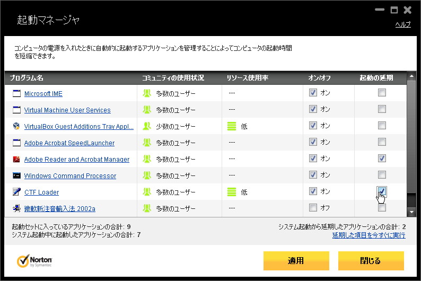
Task: Click the 閉じる close button
Action: pos(371,261)
